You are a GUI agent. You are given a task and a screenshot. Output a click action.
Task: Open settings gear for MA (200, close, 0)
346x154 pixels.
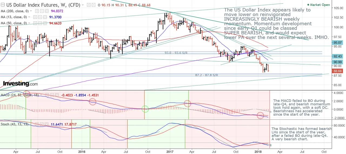click(x=42, y=11)
